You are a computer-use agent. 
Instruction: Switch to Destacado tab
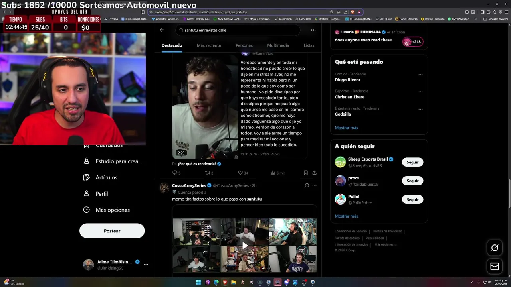(x=172, y=45)
